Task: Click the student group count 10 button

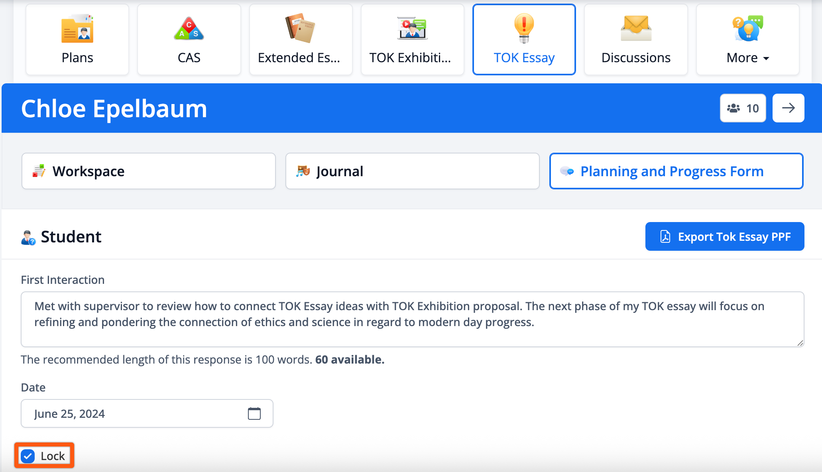Action: pyautogui.click(x=743, y=108)
